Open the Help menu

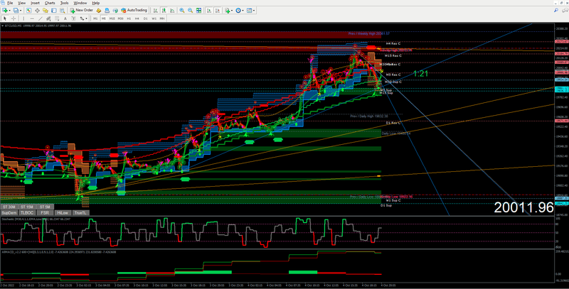96,3
